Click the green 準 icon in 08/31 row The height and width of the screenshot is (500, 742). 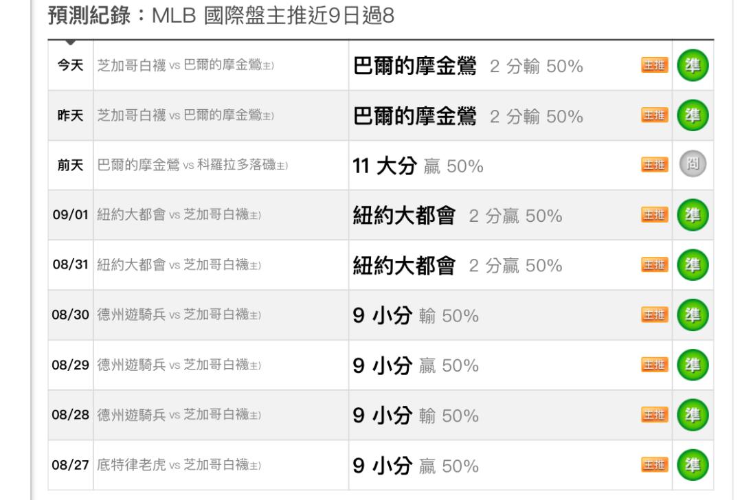coord(693,265)
